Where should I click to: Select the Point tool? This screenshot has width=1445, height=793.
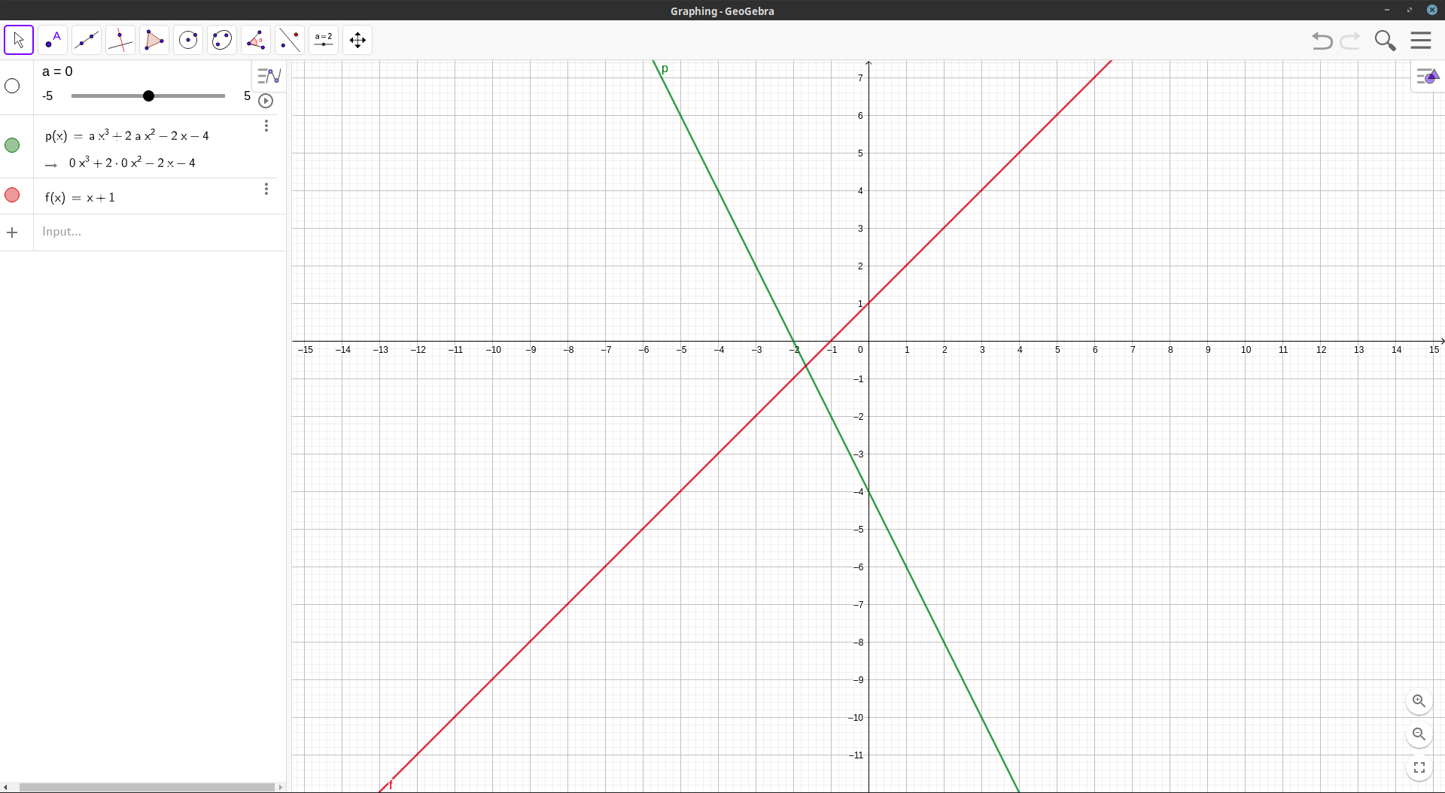click(53, 40)
